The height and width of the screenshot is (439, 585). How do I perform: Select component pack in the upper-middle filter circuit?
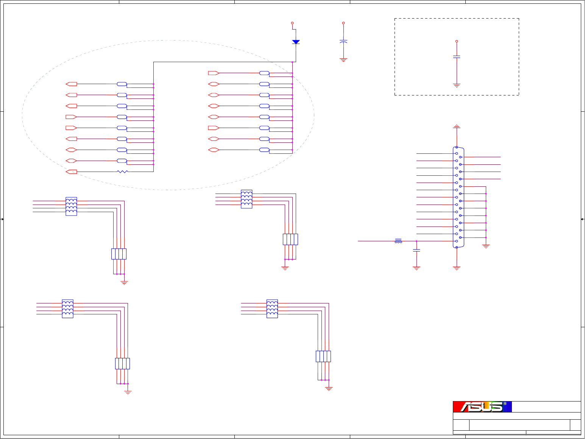coord(290,239)
